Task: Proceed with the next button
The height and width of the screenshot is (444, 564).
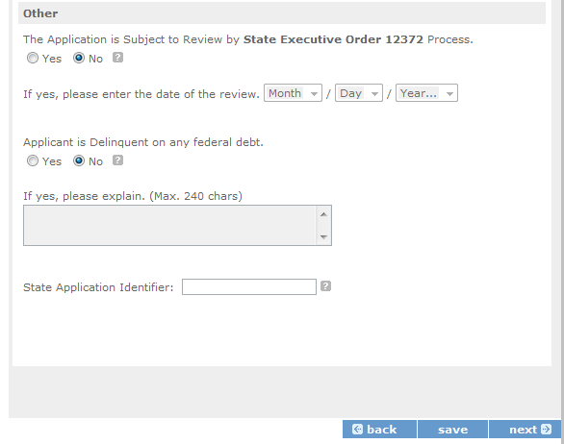Action: [525, 430]
